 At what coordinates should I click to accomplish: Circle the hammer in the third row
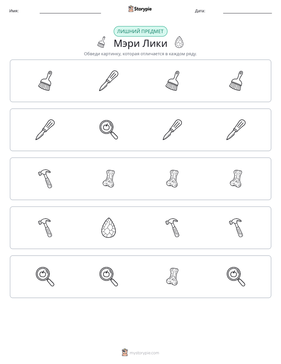(x=45, y=179)
